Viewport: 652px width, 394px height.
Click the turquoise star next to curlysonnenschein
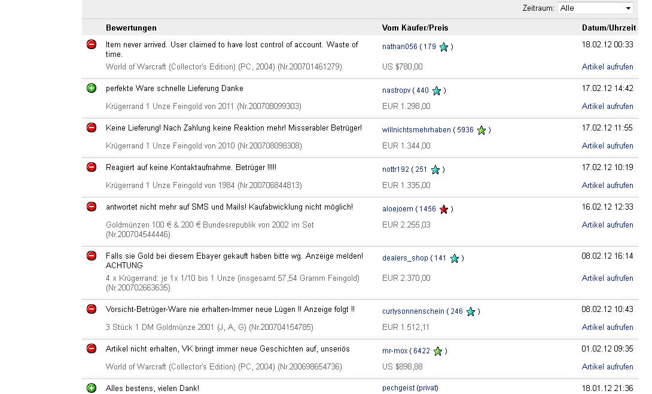click(x=471, y=311)
